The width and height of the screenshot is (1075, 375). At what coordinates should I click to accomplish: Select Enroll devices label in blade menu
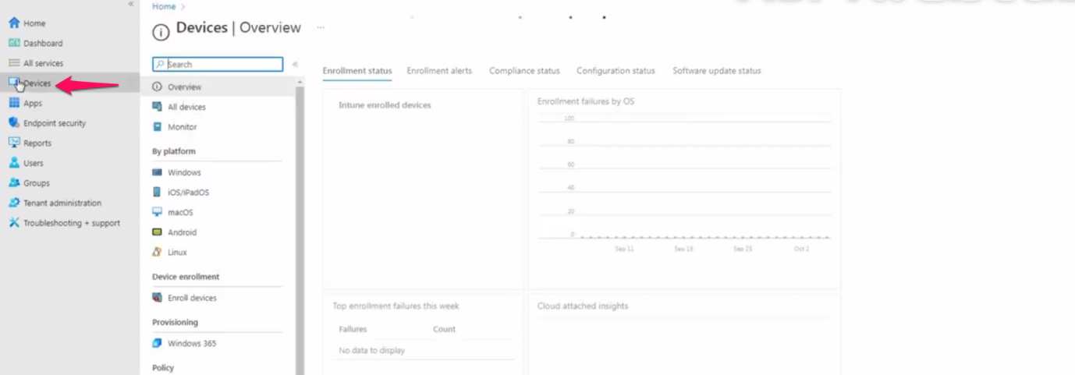pyautogui.click(x=192, y=298)
